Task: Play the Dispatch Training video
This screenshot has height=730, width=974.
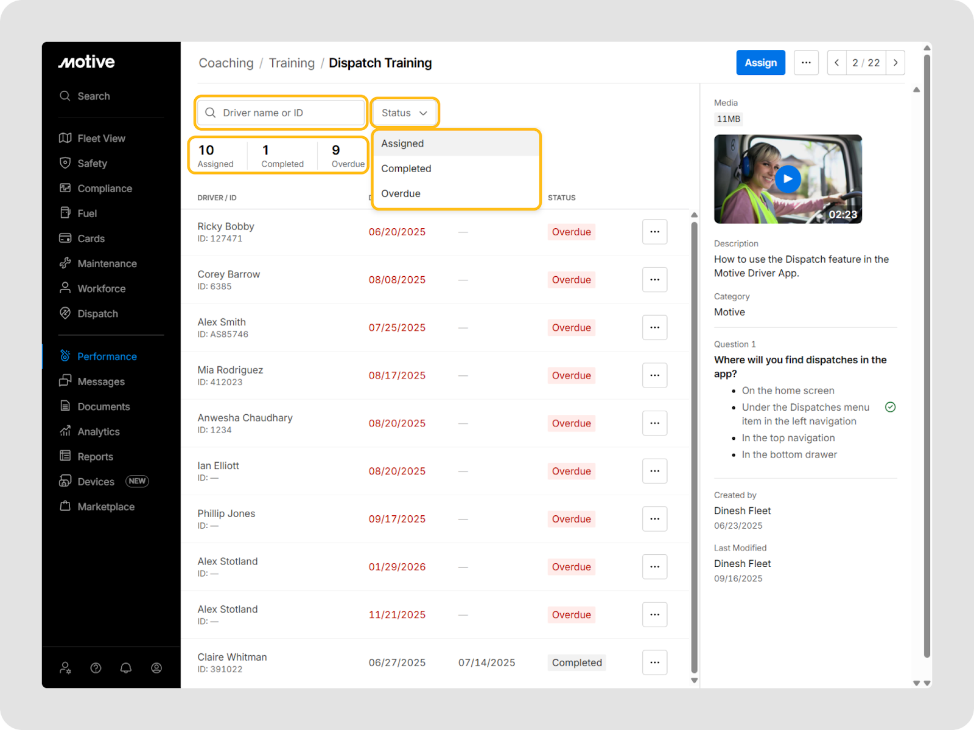Action: pos(788,179)
